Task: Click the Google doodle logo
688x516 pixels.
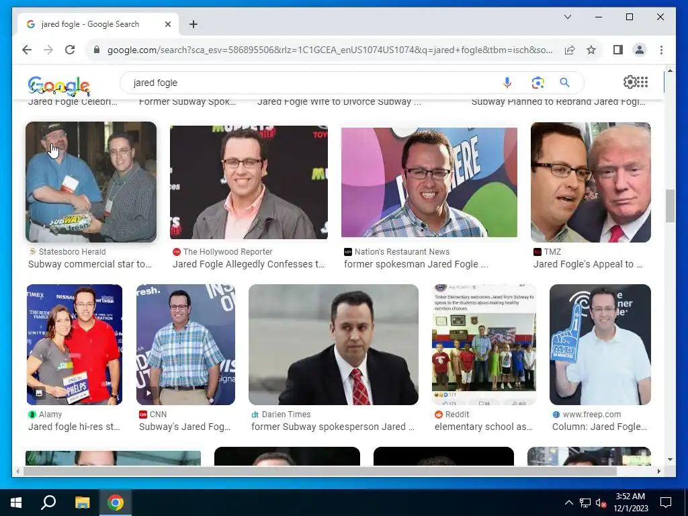Action: pyautogui.click(x=59, y=85)
